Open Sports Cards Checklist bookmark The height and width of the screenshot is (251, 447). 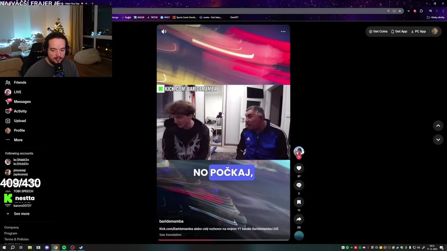[185, 17]
